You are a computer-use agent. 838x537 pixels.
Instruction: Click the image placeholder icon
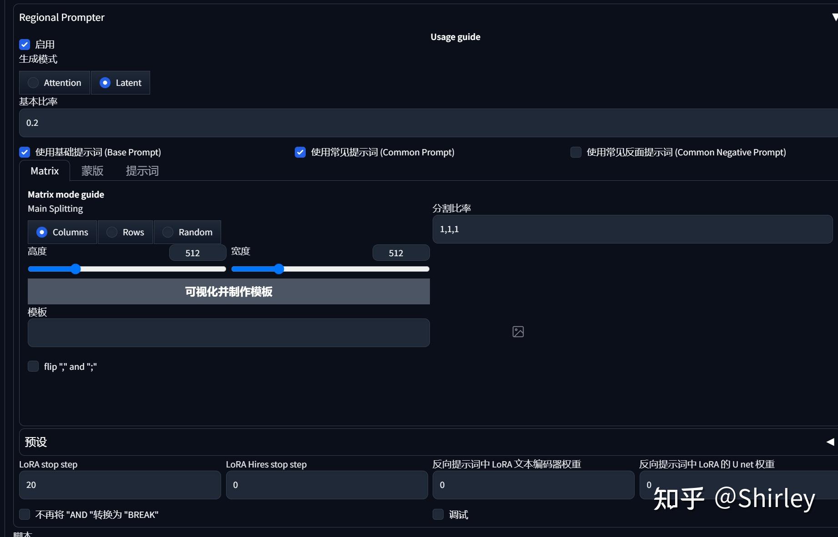pos(518,332)
